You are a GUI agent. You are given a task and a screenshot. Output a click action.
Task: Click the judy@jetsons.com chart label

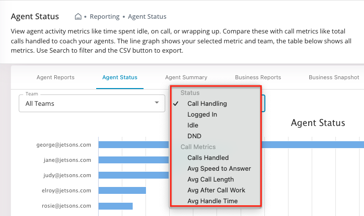[x=67, y=176]
